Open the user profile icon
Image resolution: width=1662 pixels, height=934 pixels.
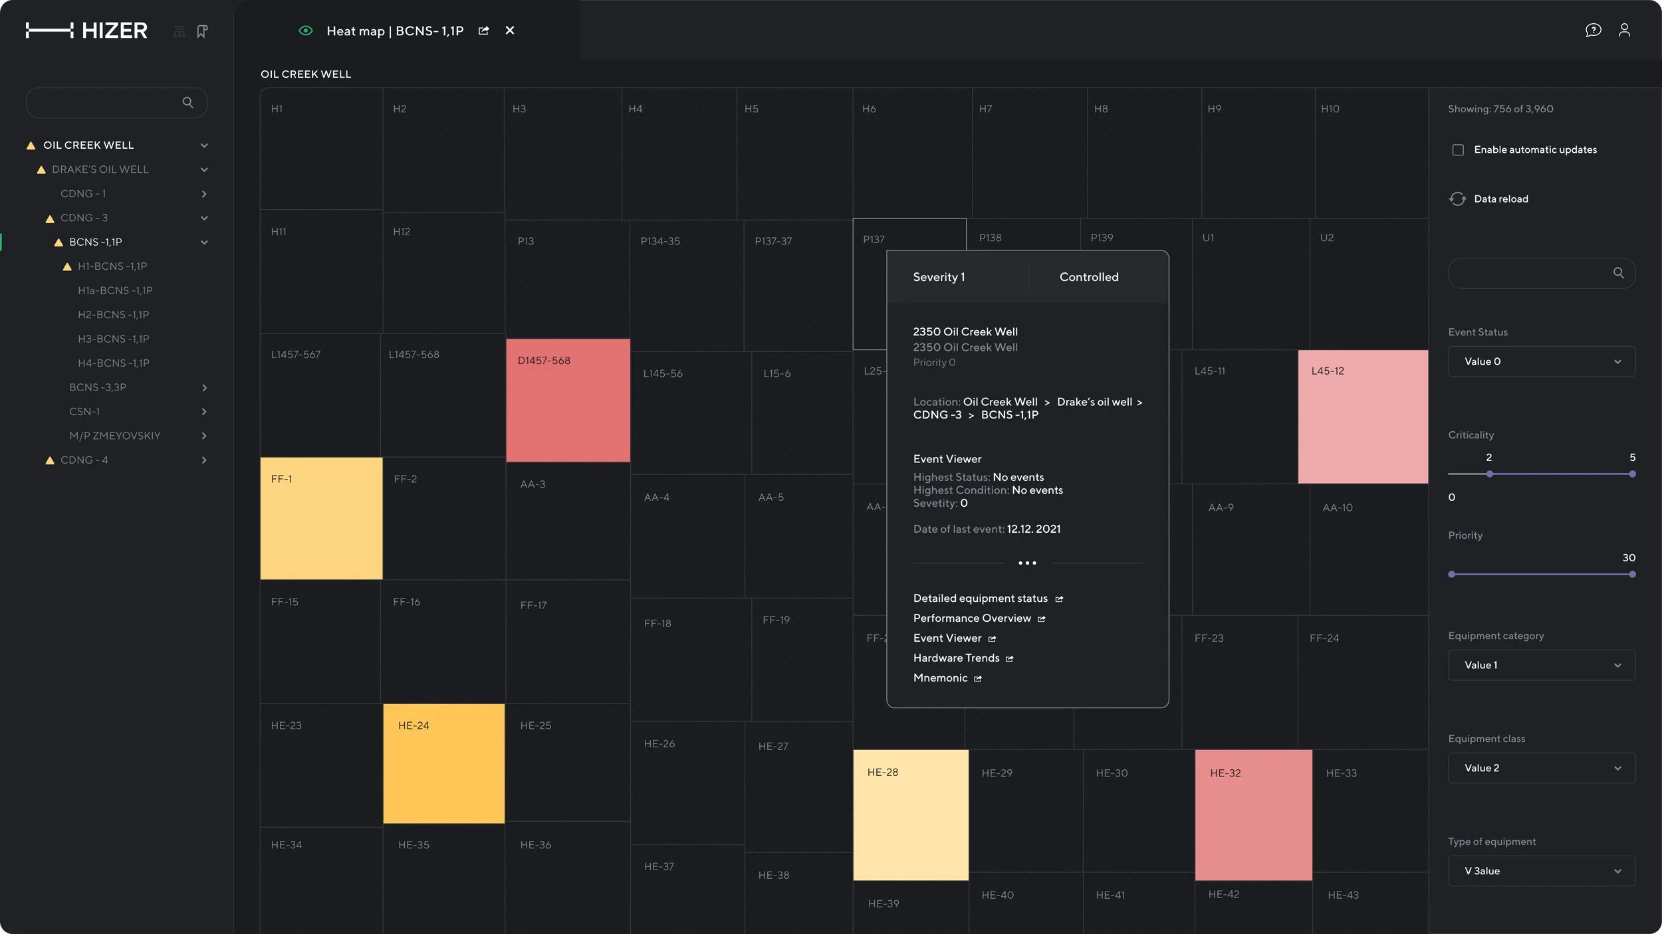point(1624,31)
